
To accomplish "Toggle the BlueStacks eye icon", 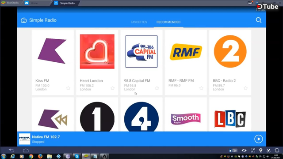I will 244,150.
